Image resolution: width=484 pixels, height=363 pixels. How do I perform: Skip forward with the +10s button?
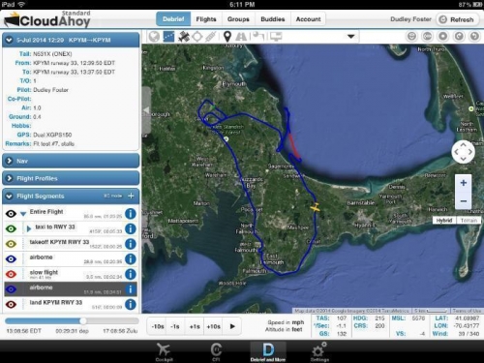(213, 326)
